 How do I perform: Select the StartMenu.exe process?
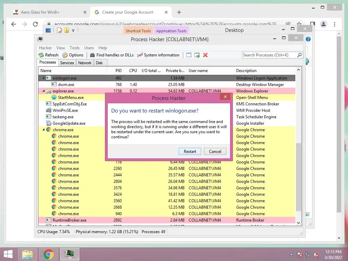pyautogui.click(x=71, y=98)
